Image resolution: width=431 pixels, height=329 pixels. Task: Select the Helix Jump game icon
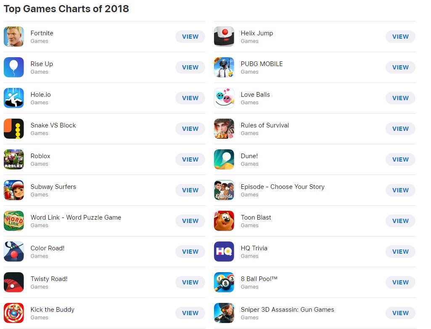click(224, 37)
